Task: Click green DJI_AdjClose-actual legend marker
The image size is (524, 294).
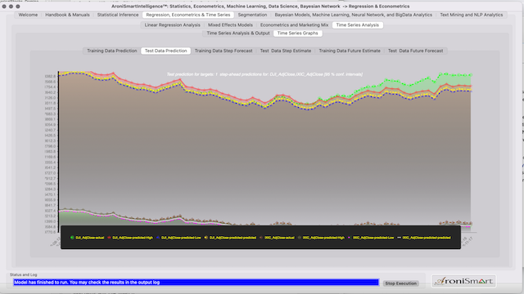Action: pyautogui.click(x=72, y=238)
